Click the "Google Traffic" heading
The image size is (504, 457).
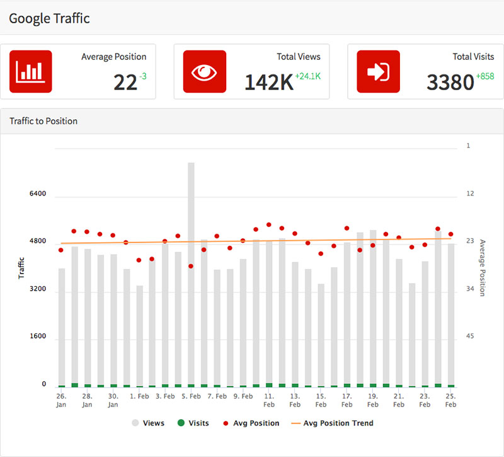49,18
